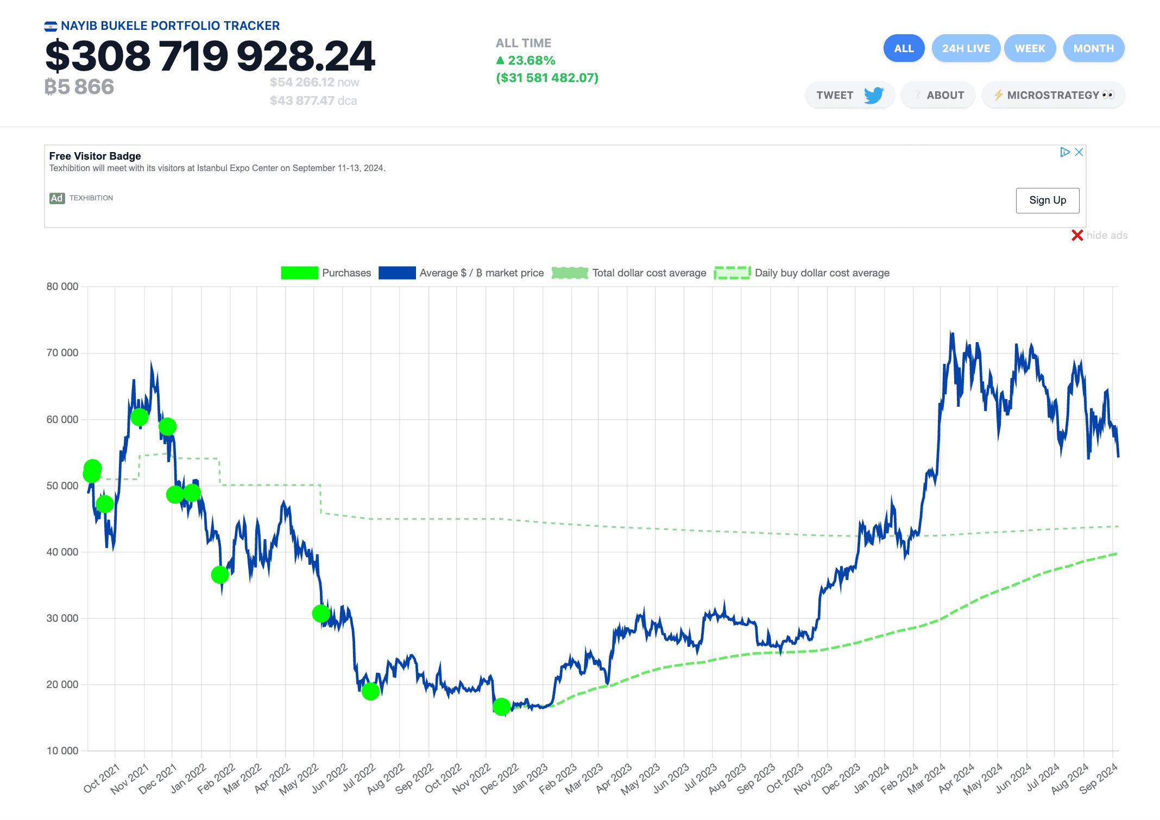
Task: Close the ad with the X icon
Action: coord(1079,152)
